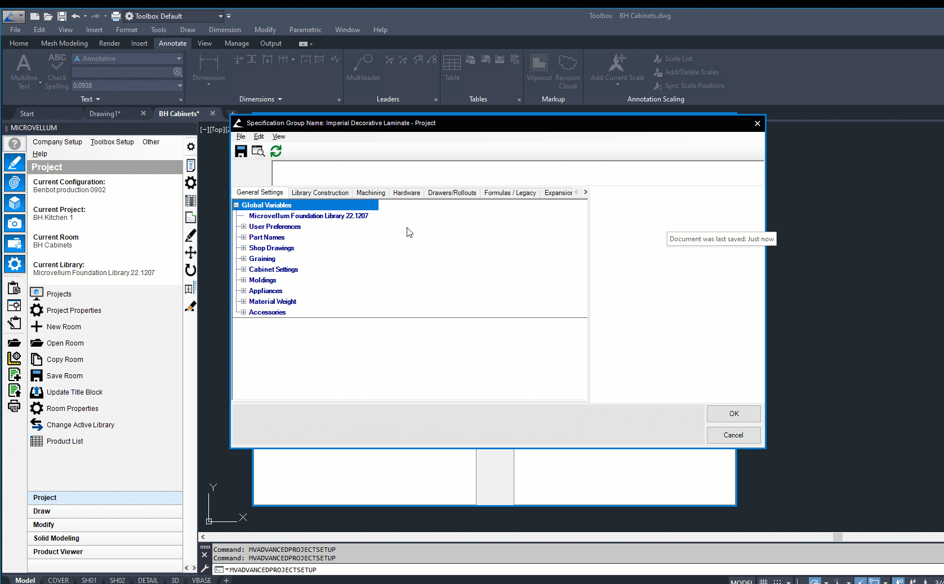Screen dimensions: 944x584
Task: Click the print preview magnifier icon
Action: [258, 151]
